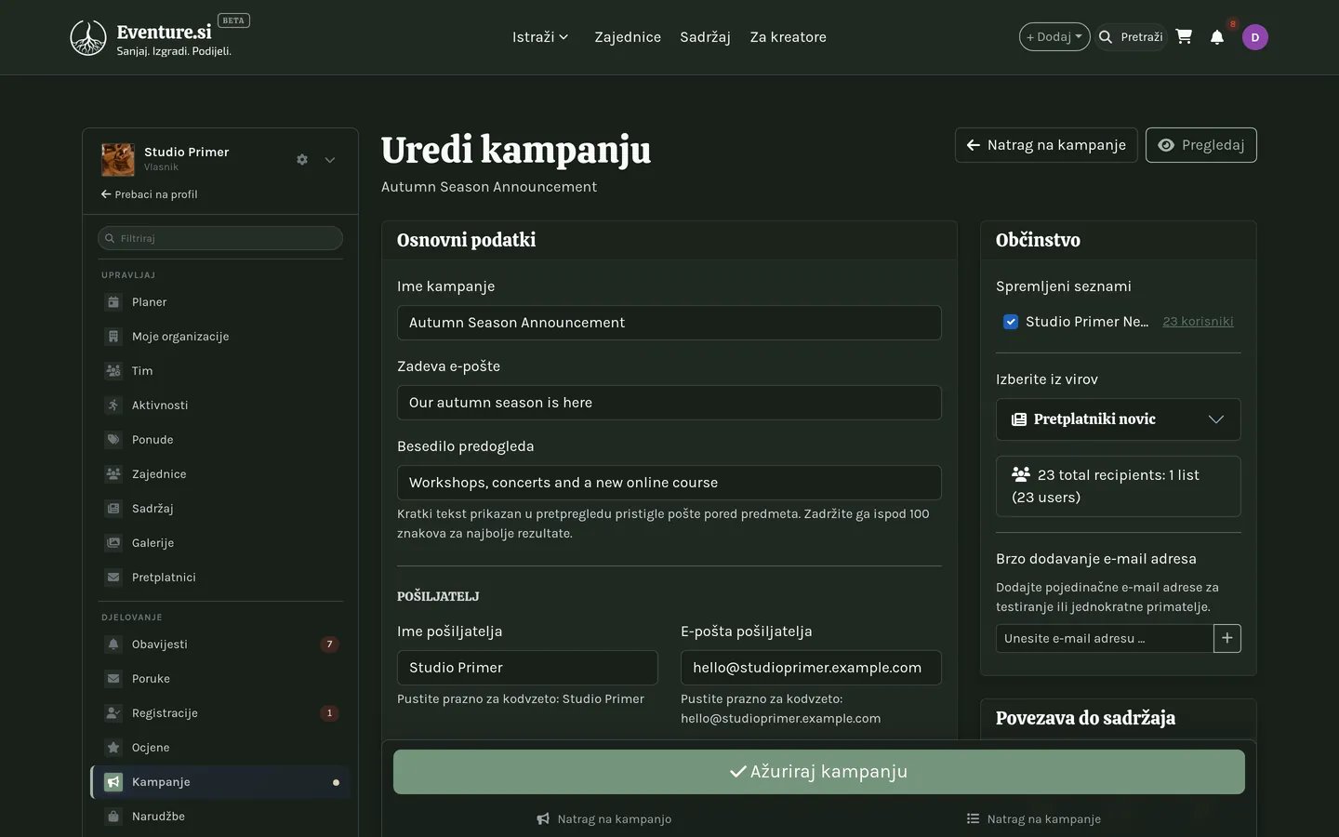
Task: Open Za kreatore in top navigation
Action: (x=789, y=37)
